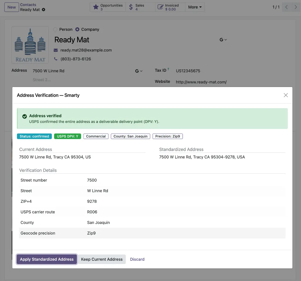The image size is (301, 281).
Task: Open the More dropdown menu
Action: tap(195, 7)
